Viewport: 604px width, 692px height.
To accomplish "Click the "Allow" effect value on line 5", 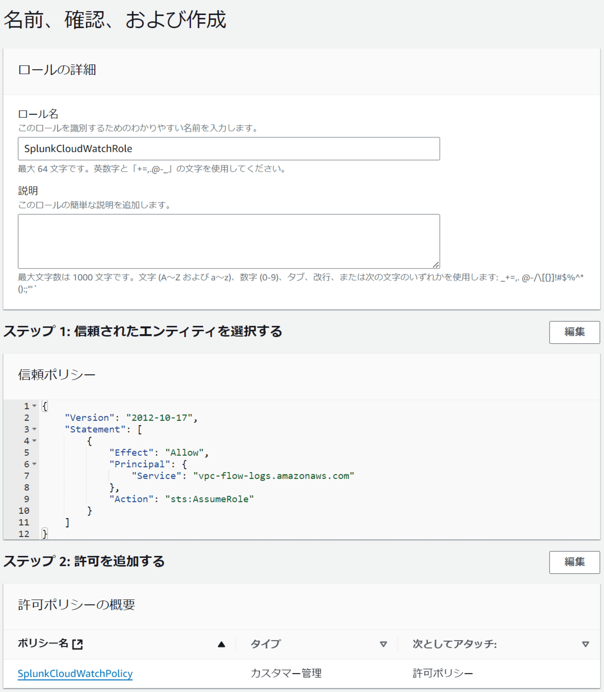I will (185, 453).
